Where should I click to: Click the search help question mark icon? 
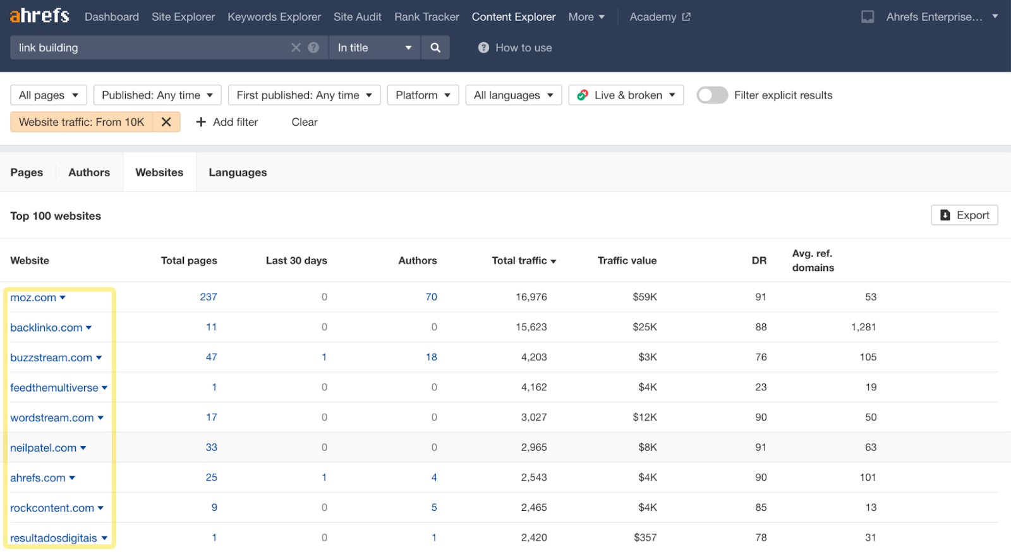click(313, 47)
